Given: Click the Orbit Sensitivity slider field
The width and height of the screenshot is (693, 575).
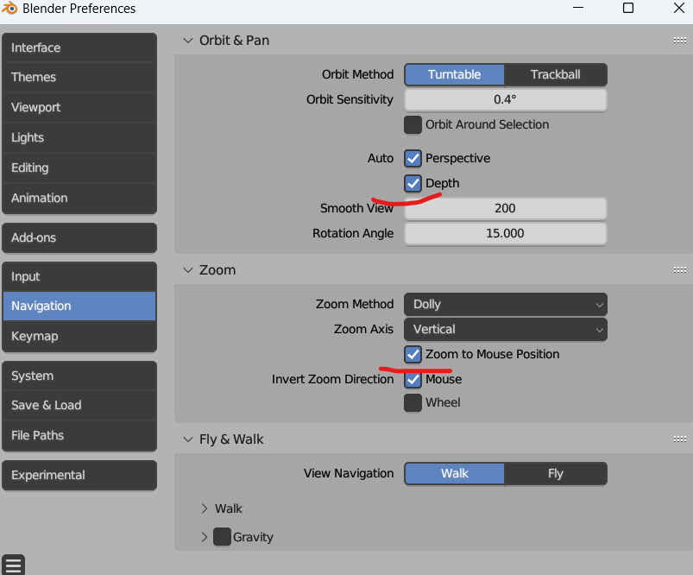Looking at the screenshot, I should tap(505, 100).
